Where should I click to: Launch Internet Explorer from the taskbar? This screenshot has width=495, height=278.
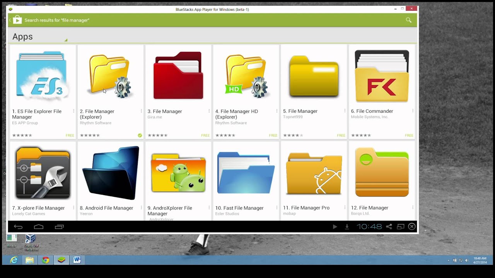coord(14,260)
